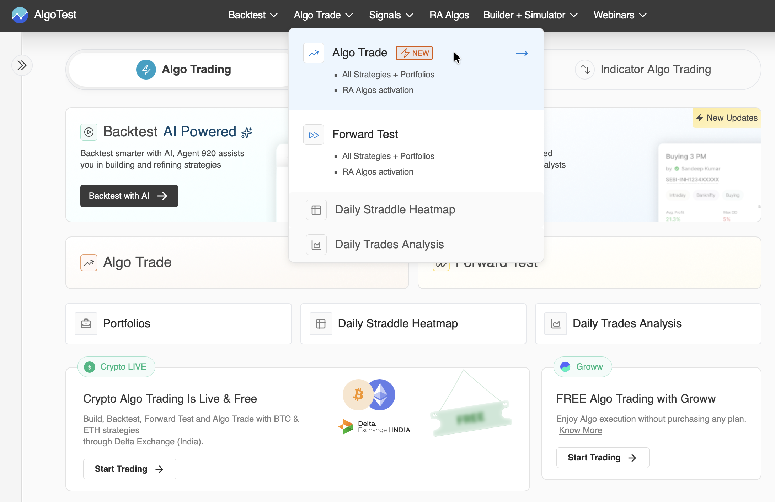Viewport: 775px width, 502px height.
Task: Click Start Trading in Crypto section
Action: [x=129, y=469]
